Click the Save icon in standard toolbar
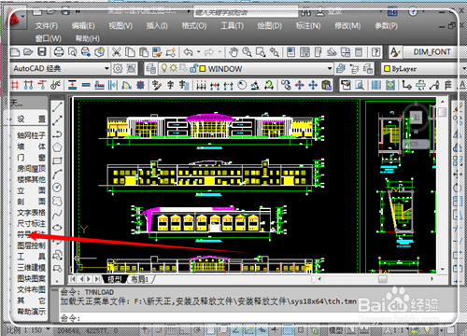Viewport: 467px width, 336px height. point(42,51)
